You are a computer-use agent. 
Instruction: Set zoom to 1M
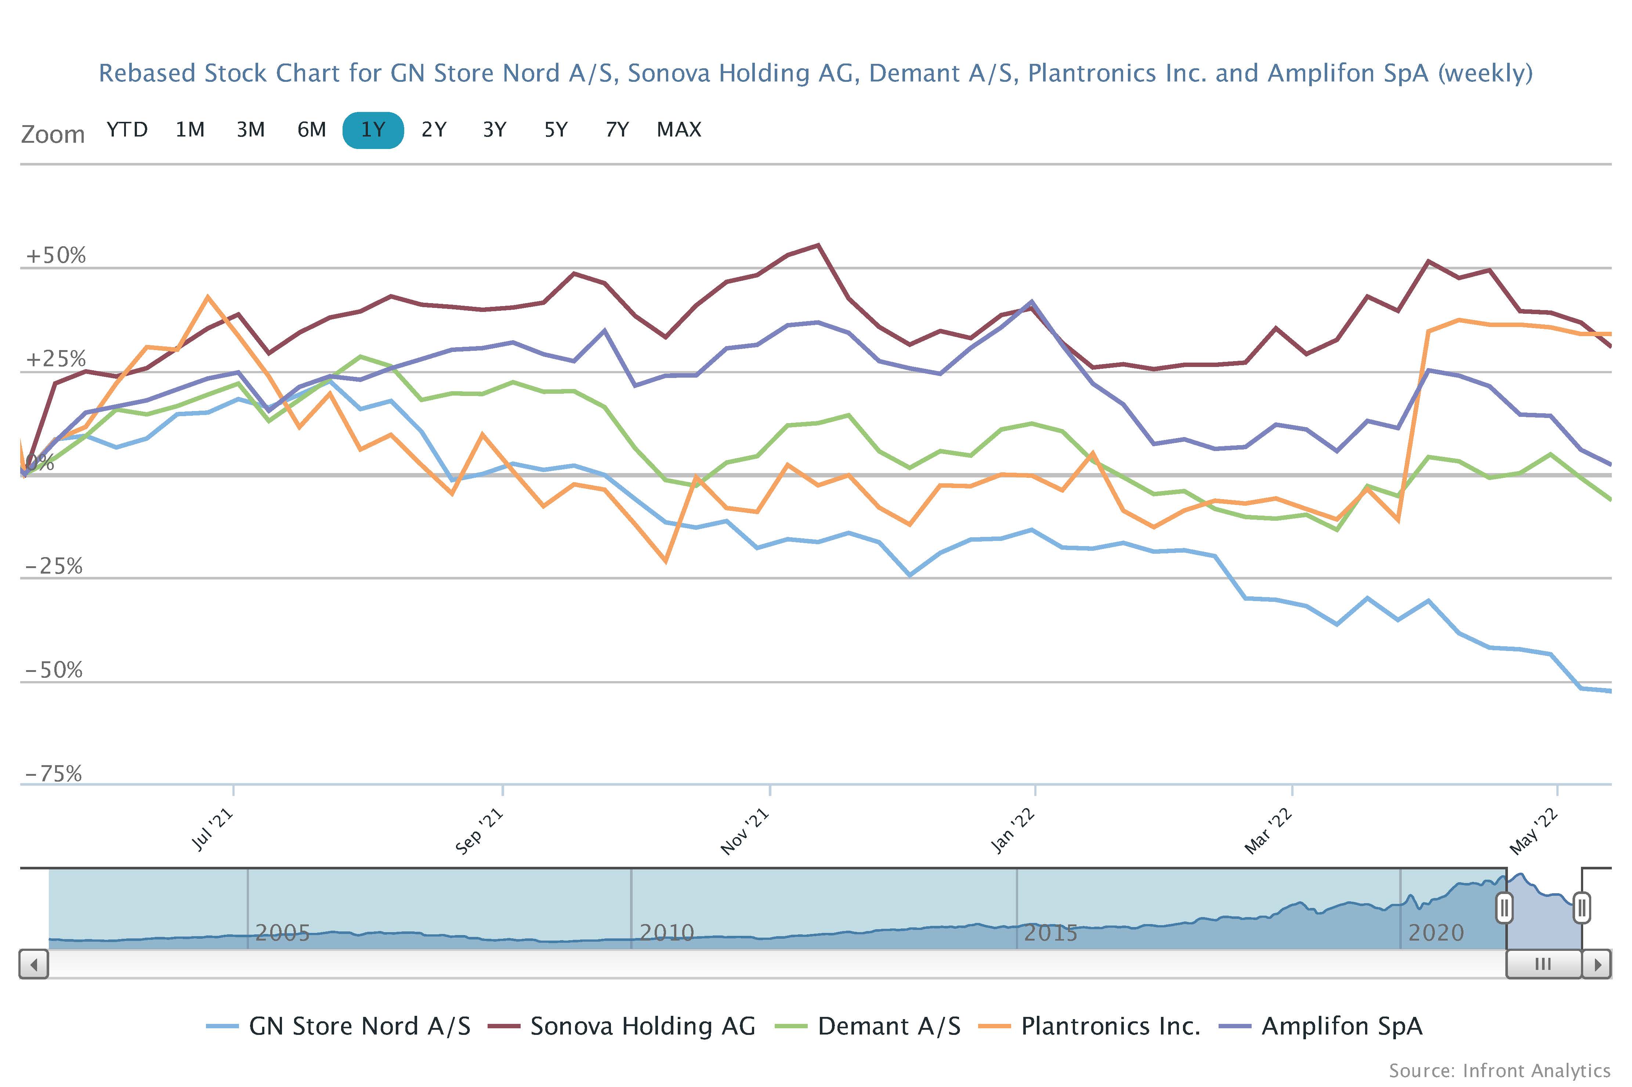[x=190, y=130]
